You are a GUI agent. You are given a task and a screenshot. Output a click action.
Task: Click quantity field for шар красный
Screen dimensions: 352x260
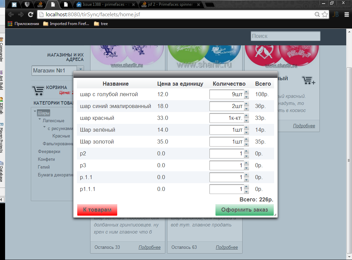point(227,118)
